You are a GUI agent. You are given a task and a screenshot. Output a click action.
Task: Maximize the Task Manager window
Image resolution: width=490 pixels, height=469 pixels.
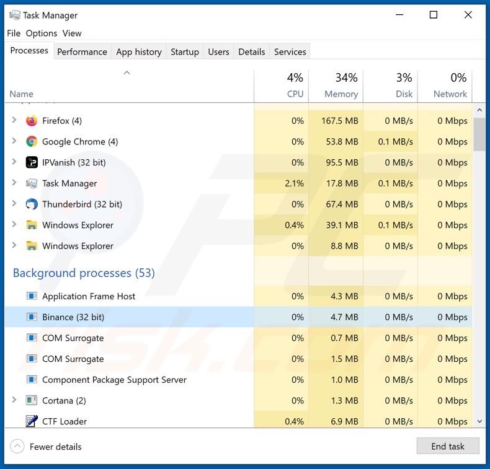click(434, 15)
